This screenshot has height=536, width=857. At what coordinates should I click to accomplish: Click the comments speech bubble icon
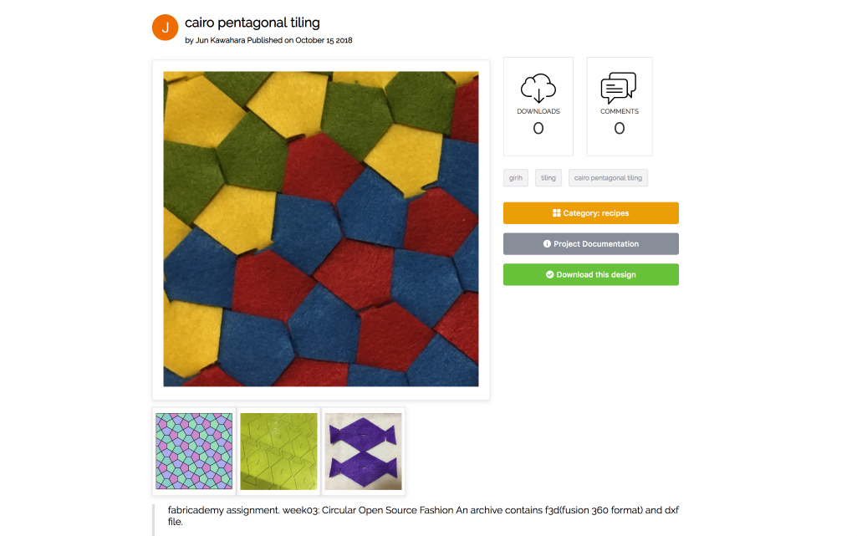tap(619, 88)
